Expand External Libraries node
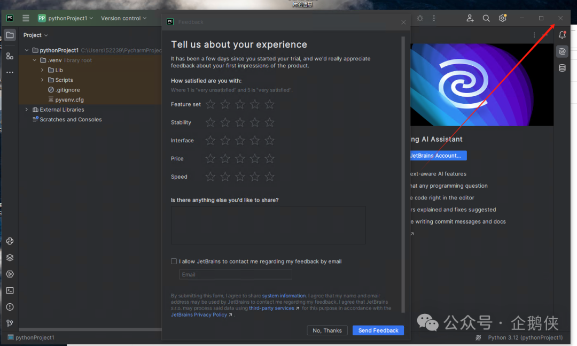The width and height of the screenshot is (577, 346). (27, 110)
